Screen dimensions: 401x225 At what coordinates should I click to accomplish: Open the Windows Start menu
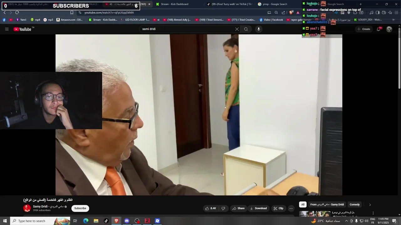(x=5, y=221)
